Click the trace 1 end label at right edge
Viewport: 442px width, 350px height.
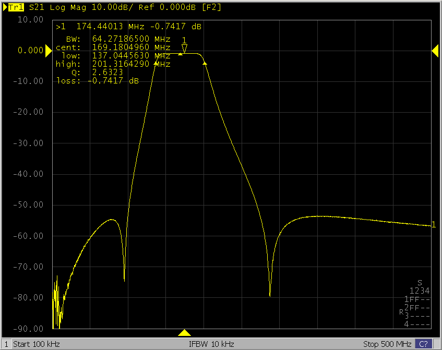[433, 225]
